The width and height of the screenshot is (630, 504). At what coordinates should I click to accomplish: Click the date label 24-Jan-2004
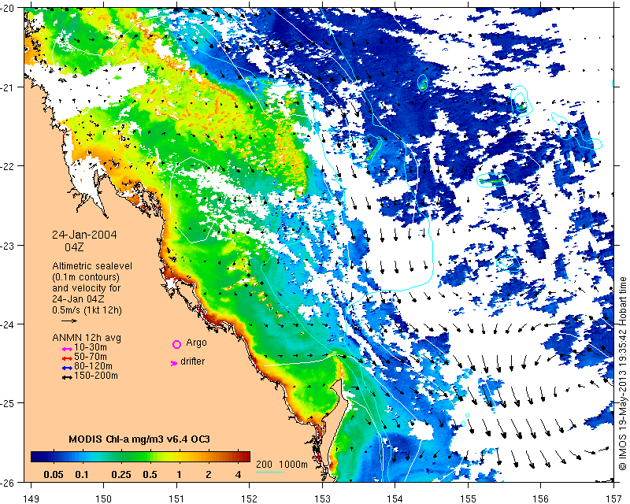pos(84,235)
